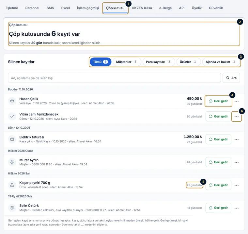
Task: Click the 6 Ekim 2026 Salı header
Action: coord(19,173)
